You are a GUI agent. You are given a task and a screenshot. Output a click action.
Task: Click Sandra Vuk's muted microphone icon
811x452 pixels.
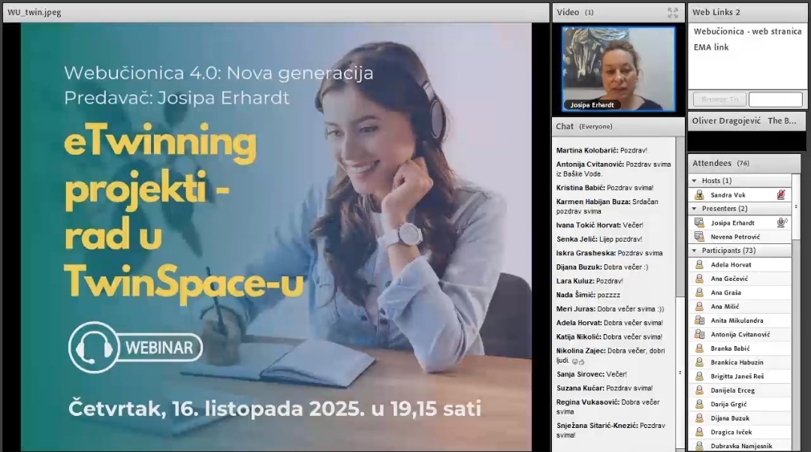point(781,194)
